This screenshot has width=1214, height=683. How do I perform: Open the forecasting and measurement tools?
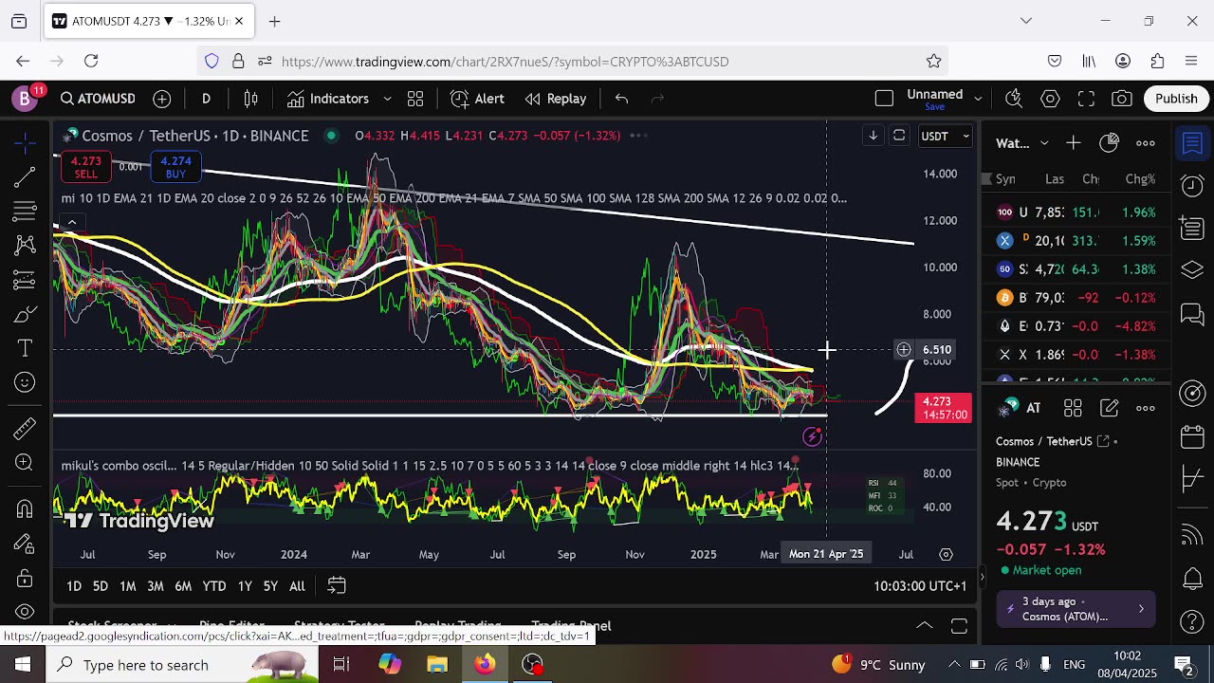tap(26, 280)
